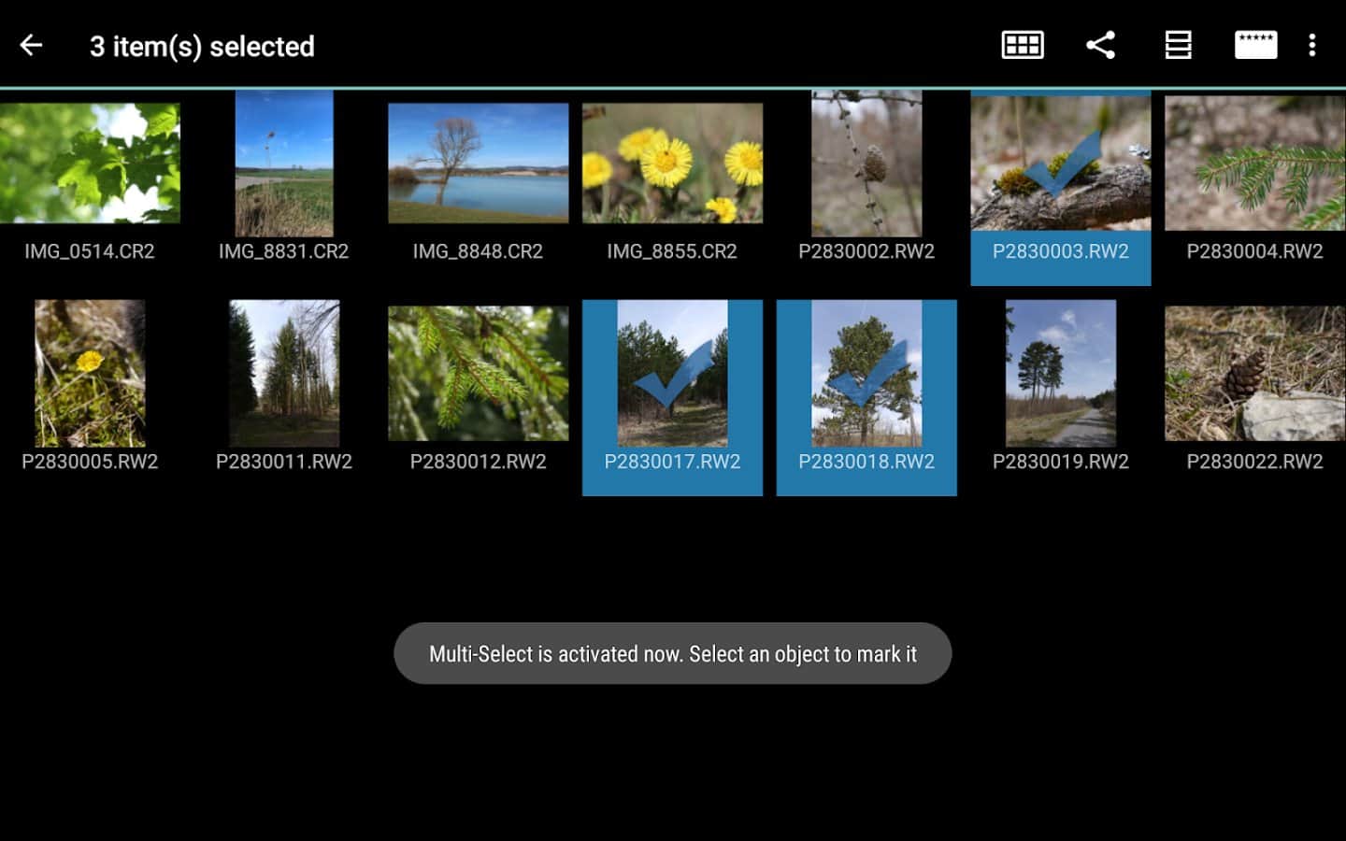Select the IMG_8848.CR2 lake tree photo
This screenshot has width=1346, height=841.
click(478, 164)
